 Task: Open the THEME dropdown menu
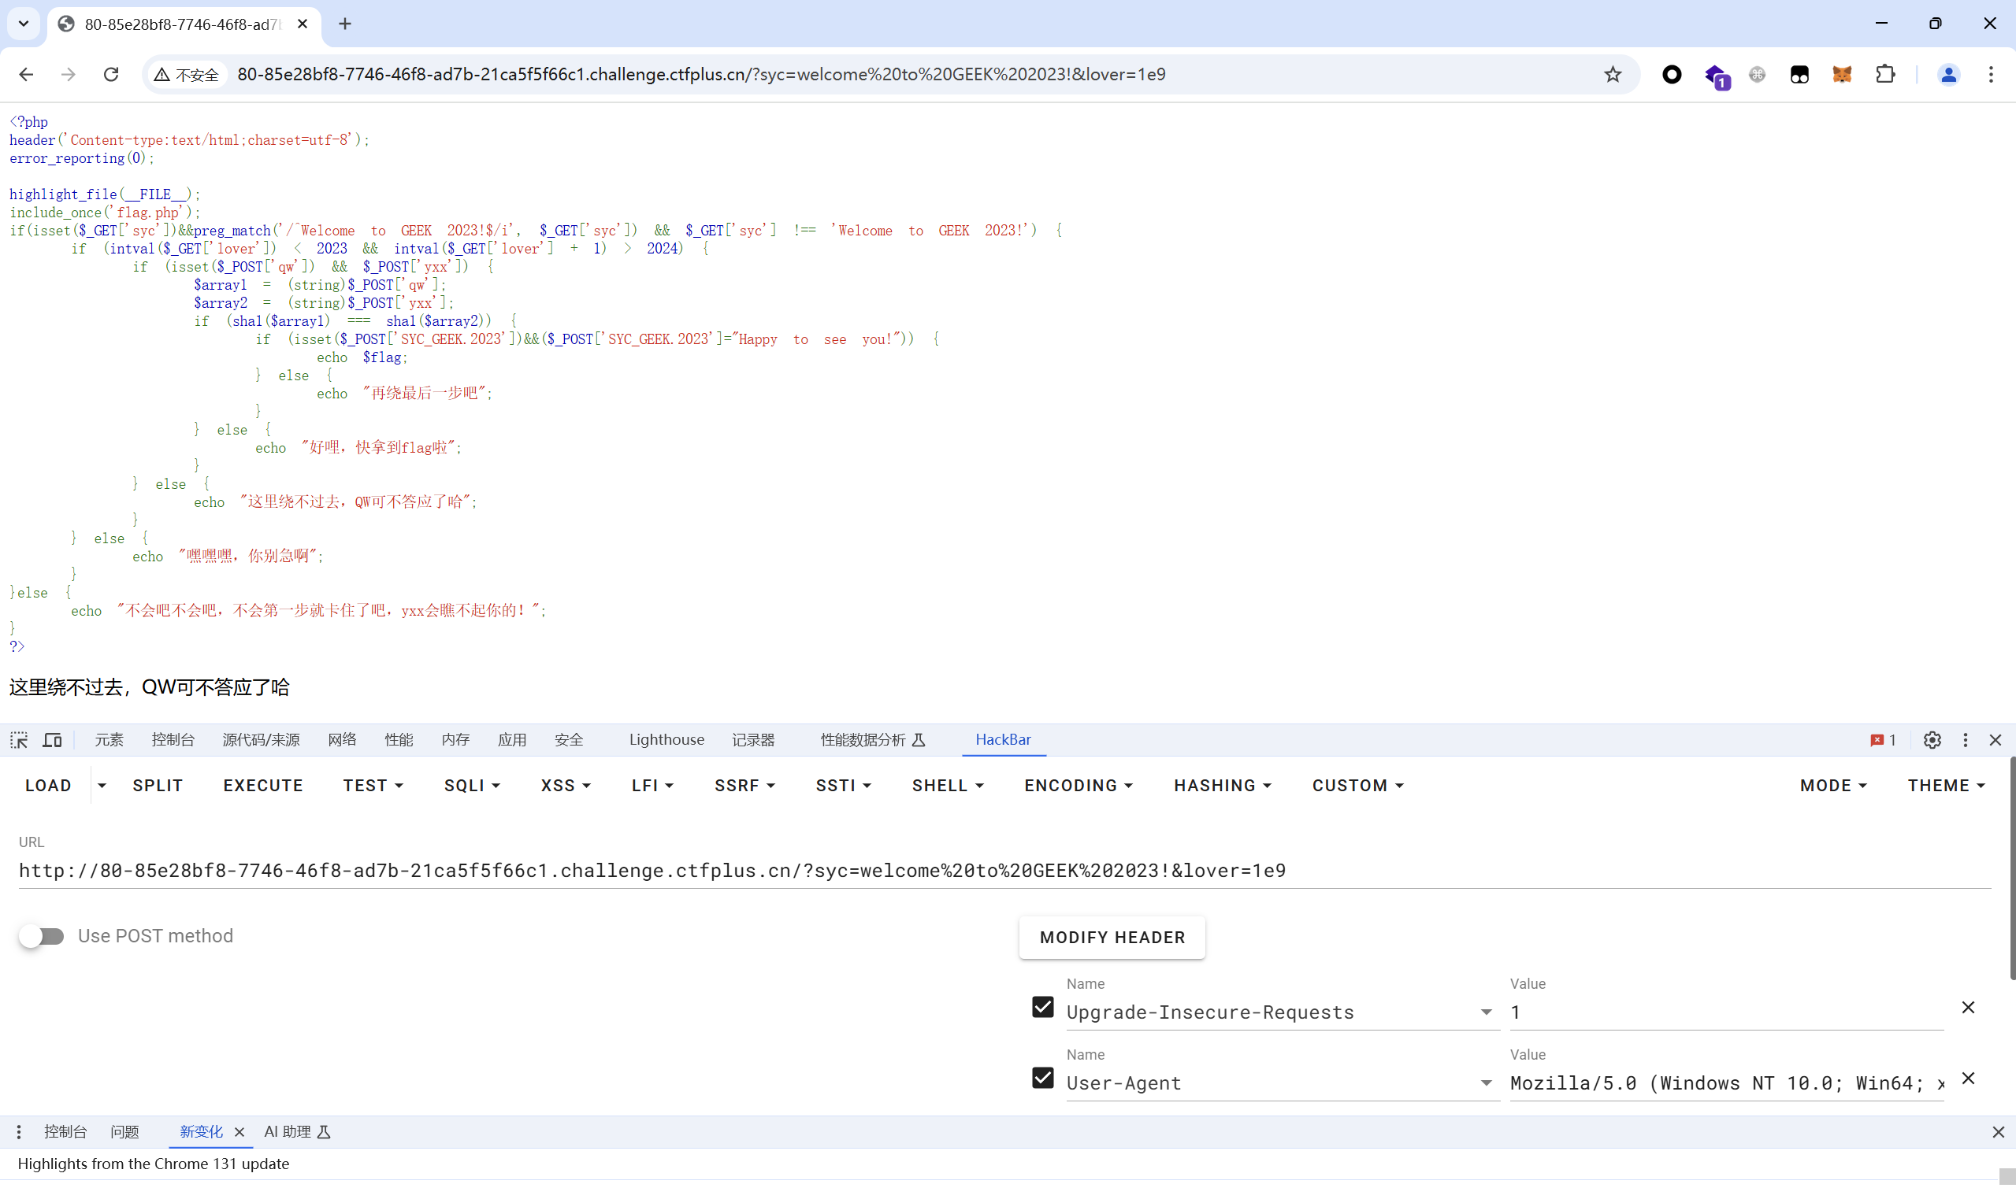tap(1947, 786)
